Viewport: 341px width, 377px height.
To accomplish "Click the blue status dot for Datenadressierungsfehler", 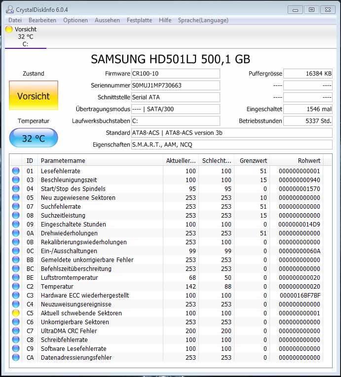I will coord(16,358).
